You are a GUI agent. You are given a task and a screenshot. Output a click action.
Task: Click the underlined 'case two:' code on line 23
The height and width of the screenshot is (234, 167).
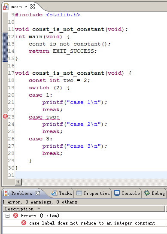coord(44,117)
